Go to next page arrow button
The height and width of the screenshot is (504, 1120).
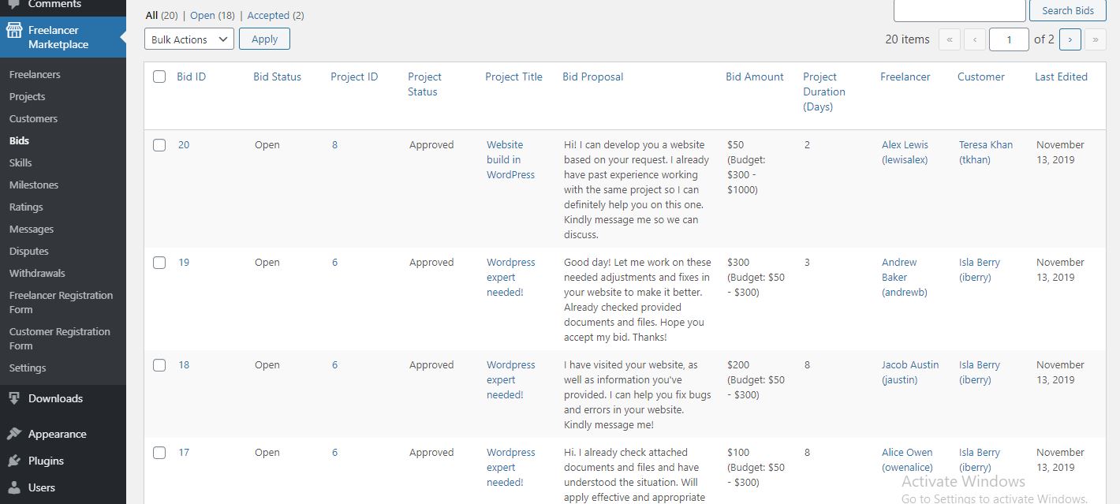click(x=1070, y=39)
